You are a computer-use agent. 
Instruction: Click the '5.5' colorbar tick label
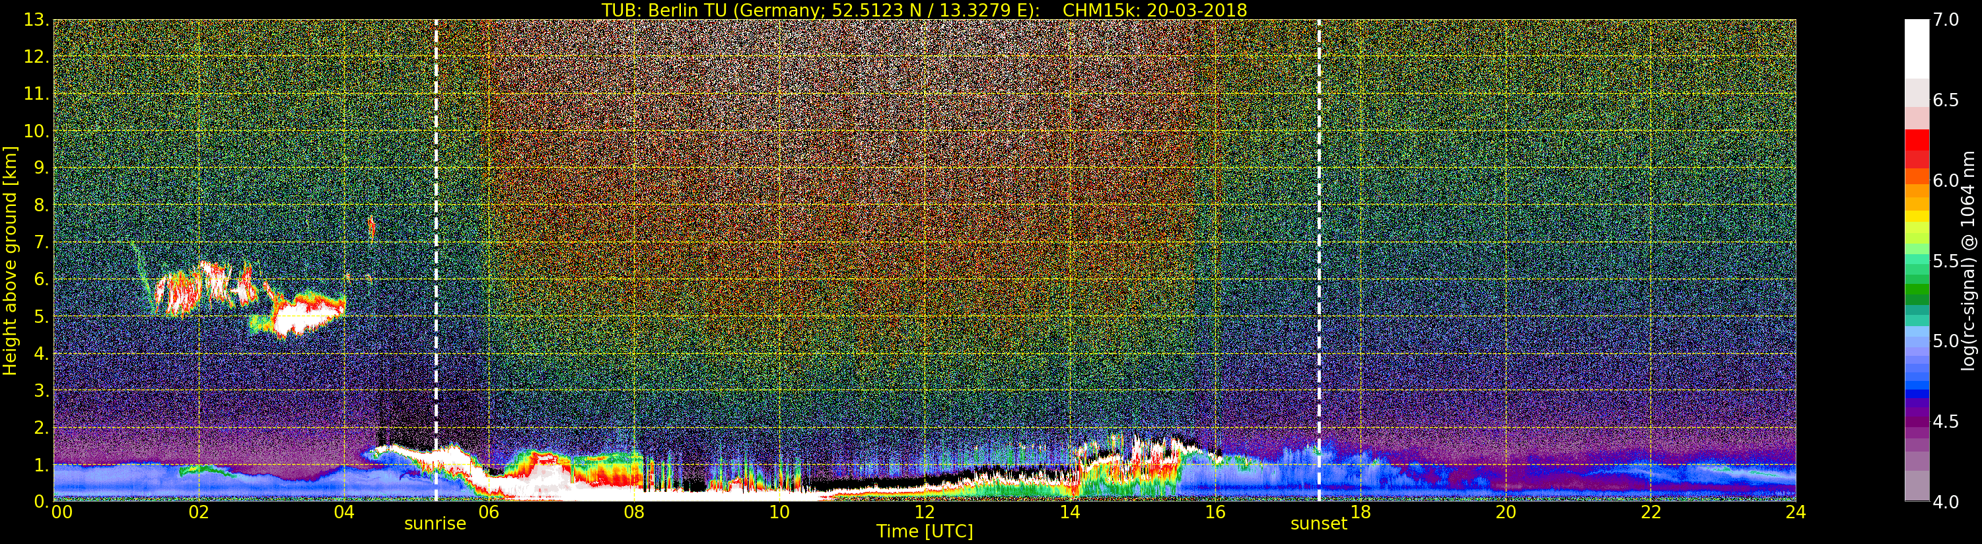click(x=1946, y=261)
